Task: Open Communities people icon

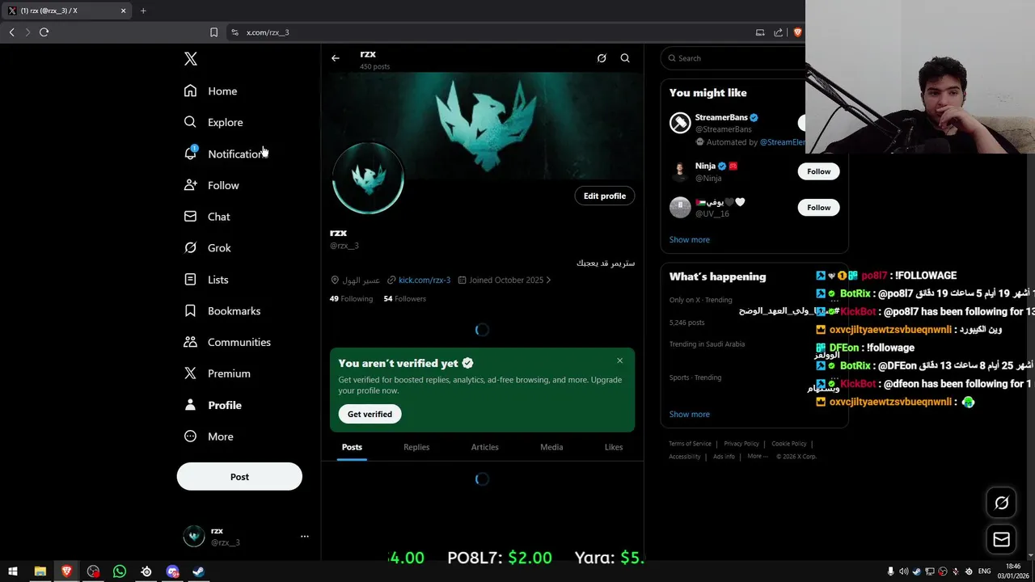Action: [190, 342]
